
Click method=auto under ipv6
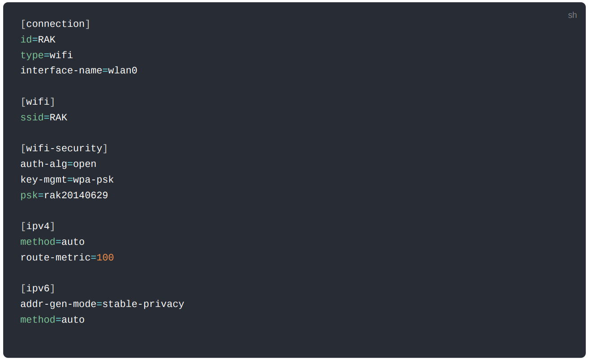click(52, 320)
